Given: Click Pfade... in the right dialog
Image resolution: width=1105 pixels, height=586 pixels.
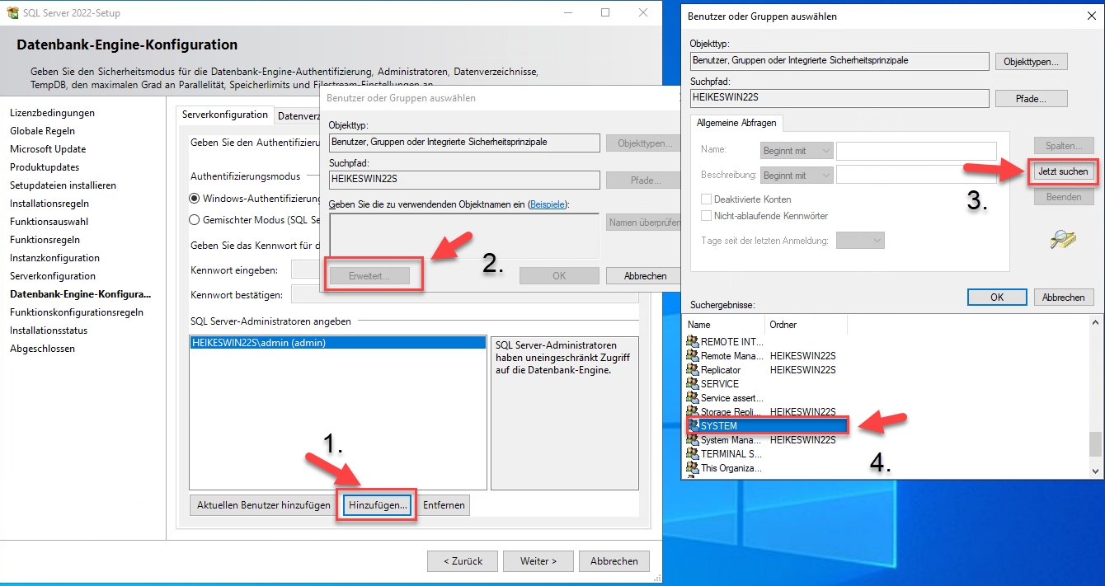Looking at the screenshot, I should coord(1032,99).
